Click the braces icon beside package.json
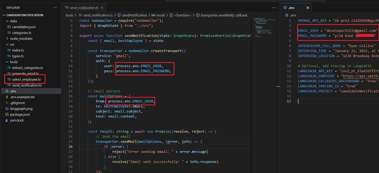Screen dimensions: 379x173 click(7, 114)
